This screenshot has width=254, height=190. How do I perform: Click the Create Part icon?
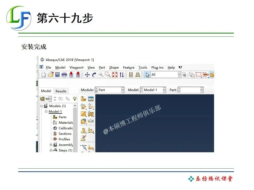point(83,98)
